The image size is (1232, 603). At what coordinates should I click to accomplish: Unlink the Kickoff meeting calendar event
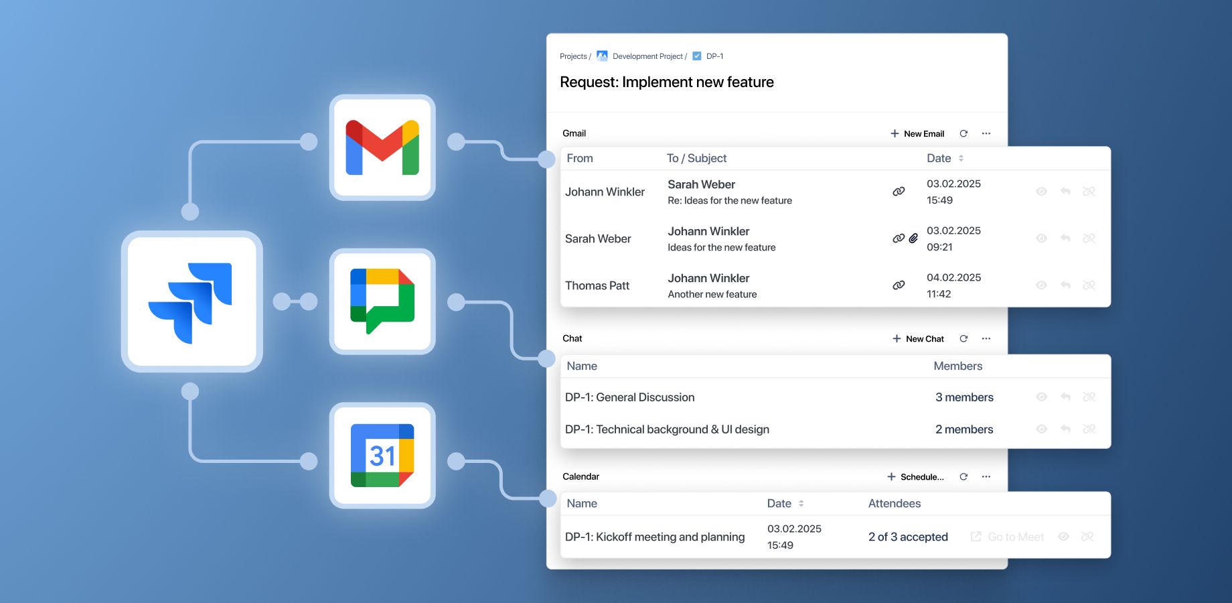pos(1087,537)
